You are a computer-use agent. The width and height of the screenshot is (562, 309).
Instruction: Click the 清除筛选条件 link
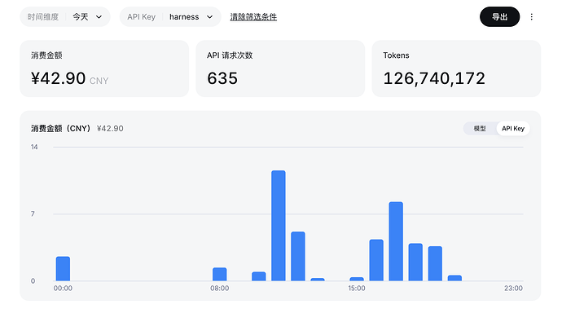[253, 17]
